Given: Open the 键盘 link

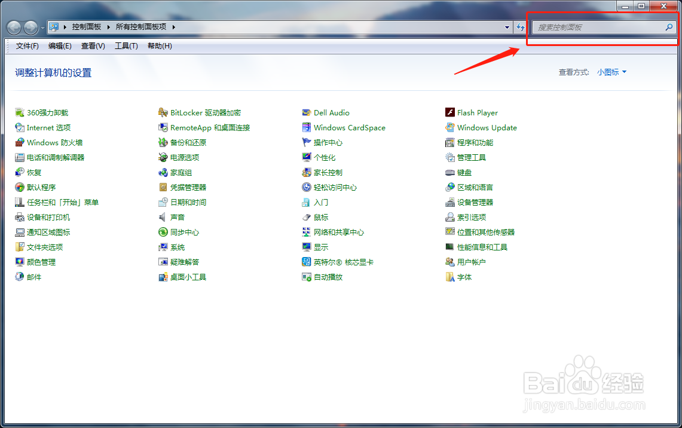Looking at the screenshot, I should click(x=464, y=173).
